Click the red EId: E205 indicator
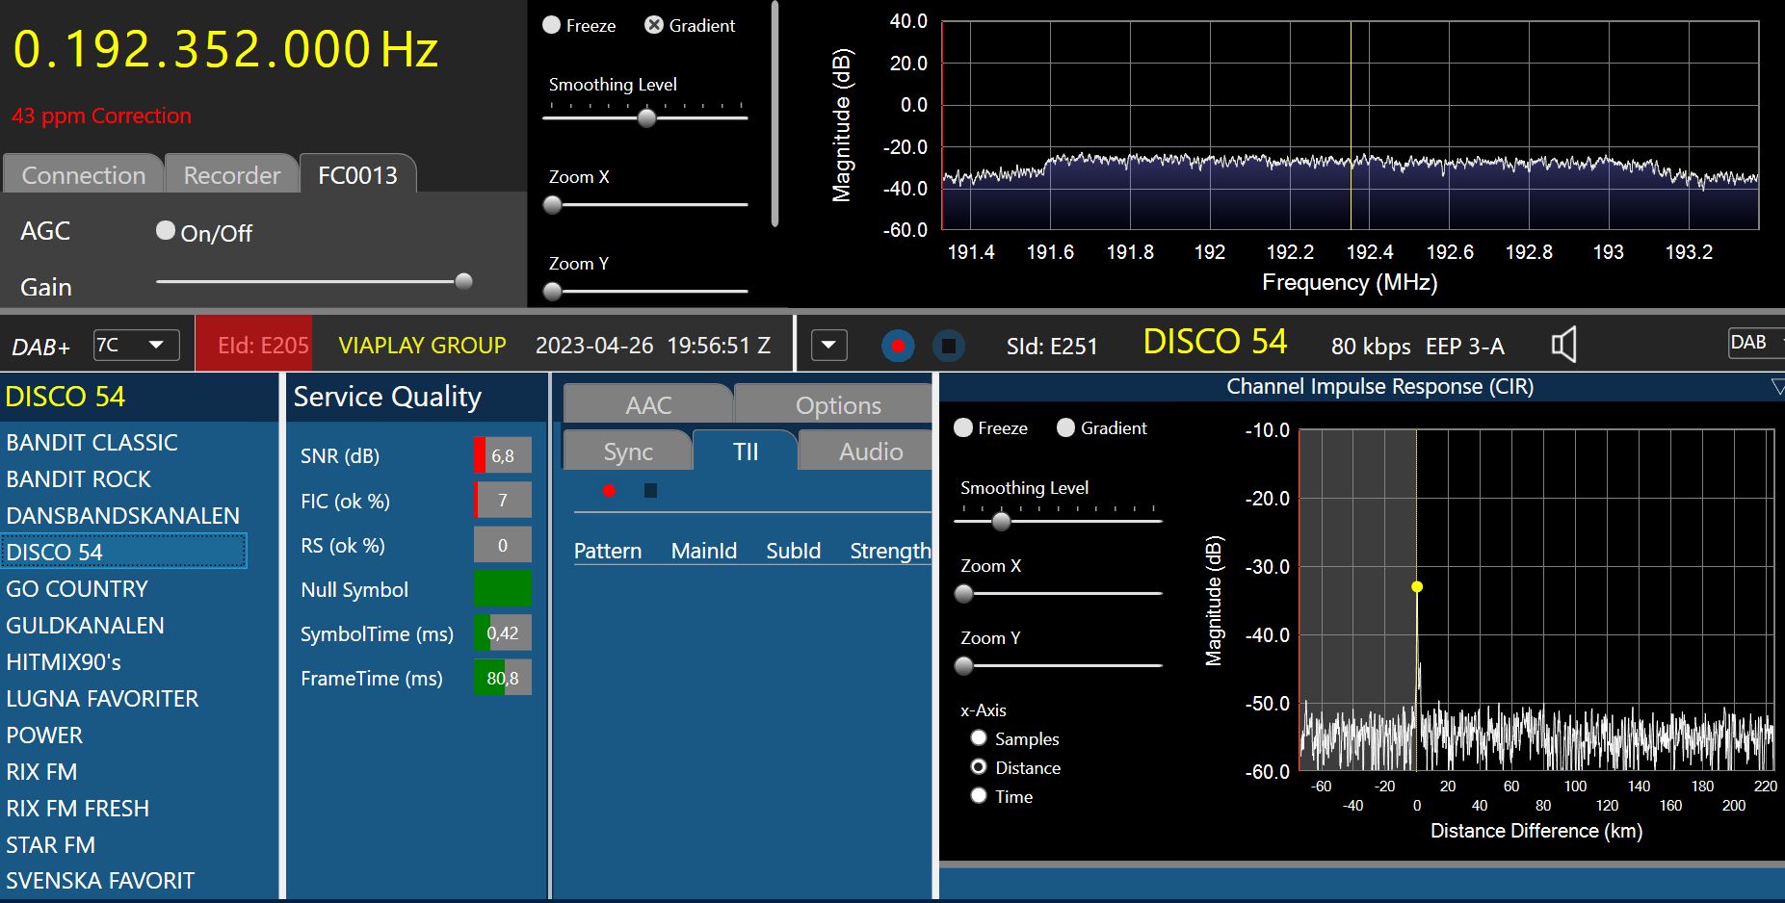The height and width of the screenshot is (903, 1785). [254, 345]
